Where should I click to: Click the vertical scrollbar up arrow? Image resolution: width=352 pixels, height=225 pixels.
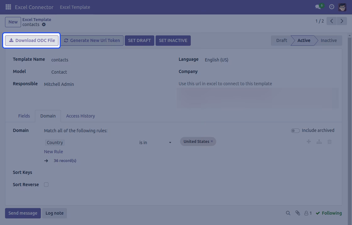click(x=350, y=35)
